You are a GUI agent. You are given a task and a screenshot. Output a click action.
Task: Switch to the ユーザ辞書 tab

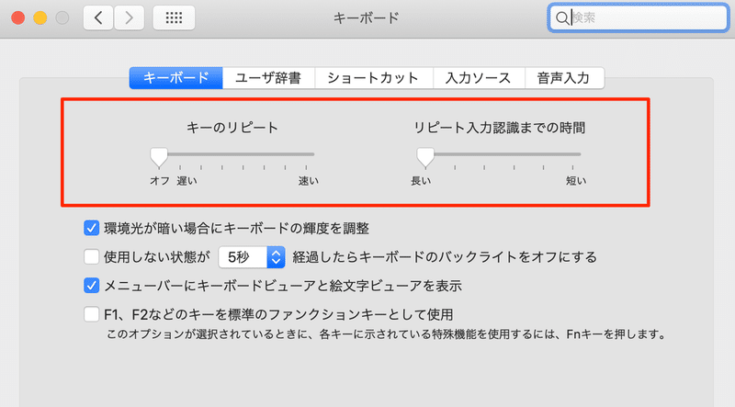pyautogui.click(x=268, y=78)
